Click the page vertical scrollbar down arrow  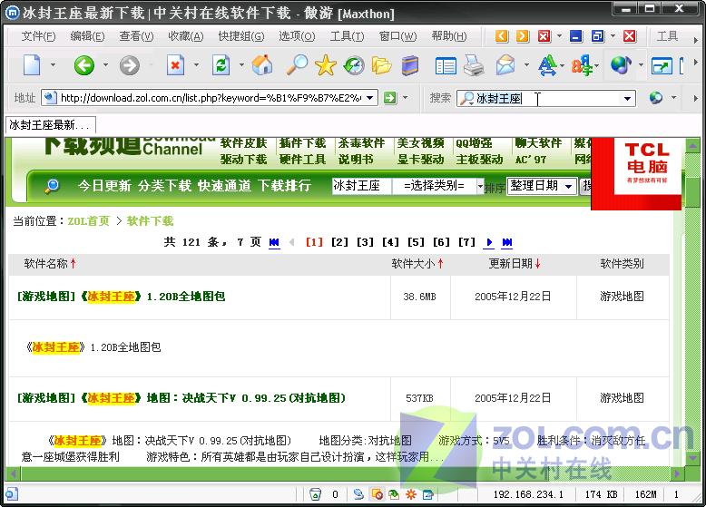692,458
